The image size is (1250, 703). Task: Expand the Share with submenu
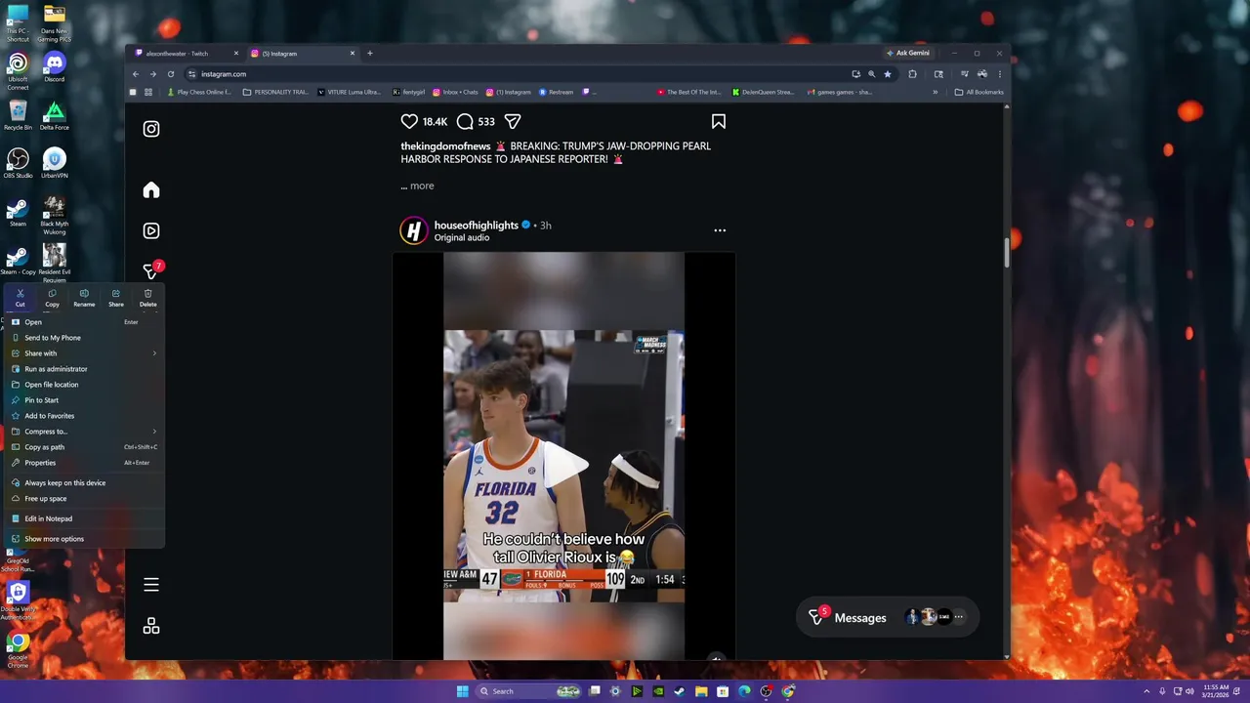point(84,353)
